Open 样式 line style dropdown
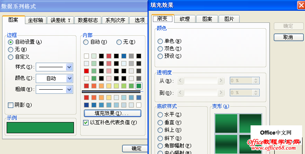The height and width of the screenshot is (154, 305). tap(69, 67)
